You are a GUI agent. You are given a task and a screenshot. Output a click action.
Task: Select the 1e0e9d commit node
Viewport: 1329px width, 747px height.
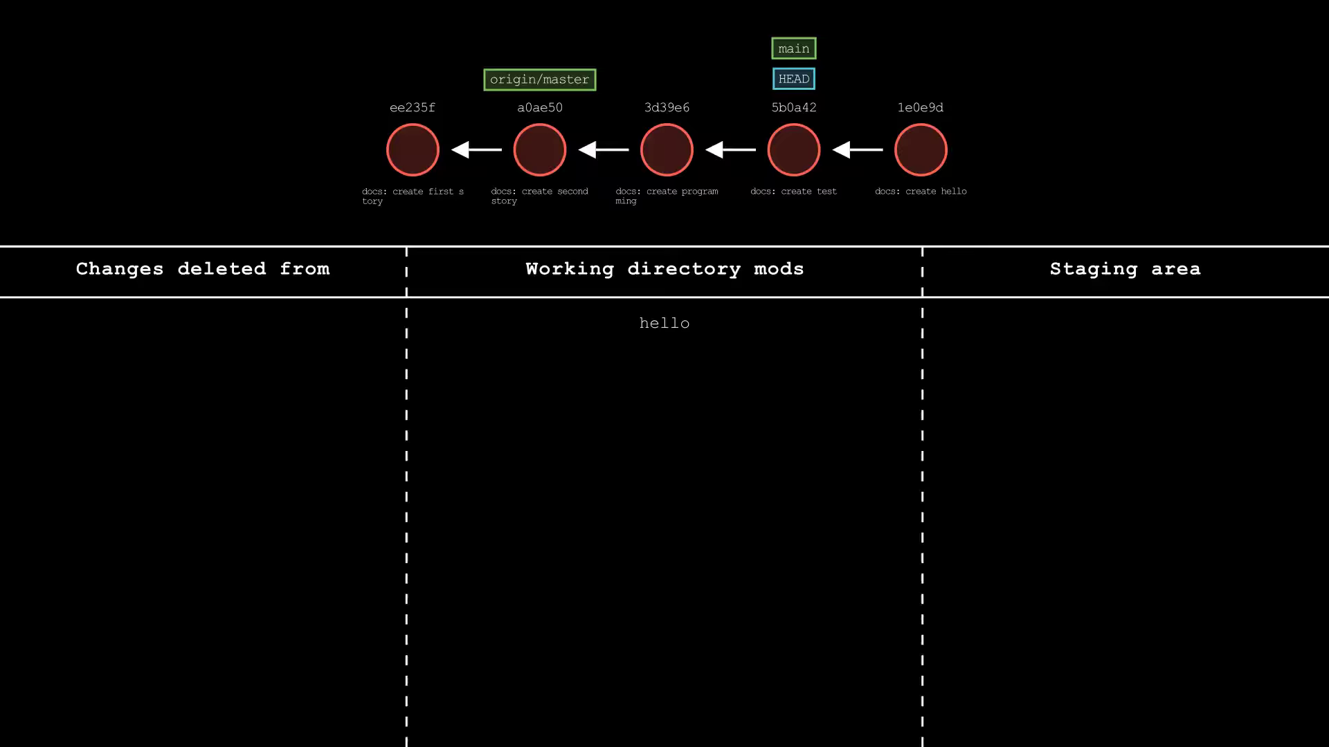tap(921, 149)
